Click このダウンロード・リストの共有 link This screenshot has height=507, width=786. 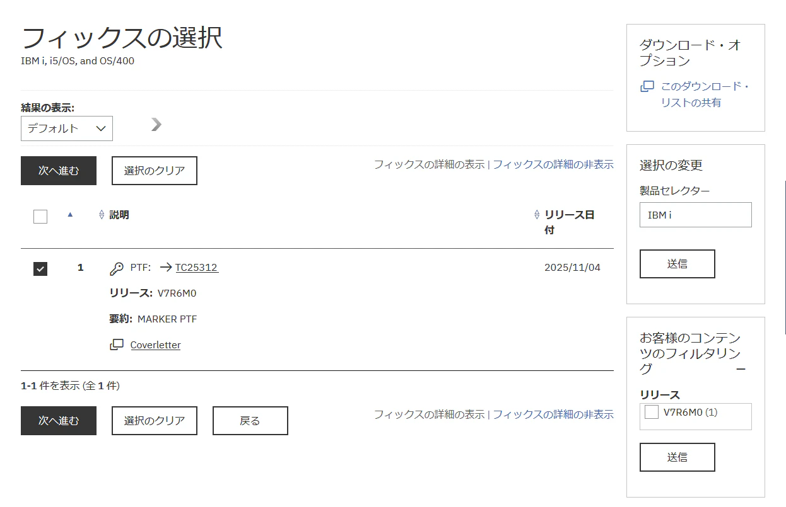click(705, 94)
